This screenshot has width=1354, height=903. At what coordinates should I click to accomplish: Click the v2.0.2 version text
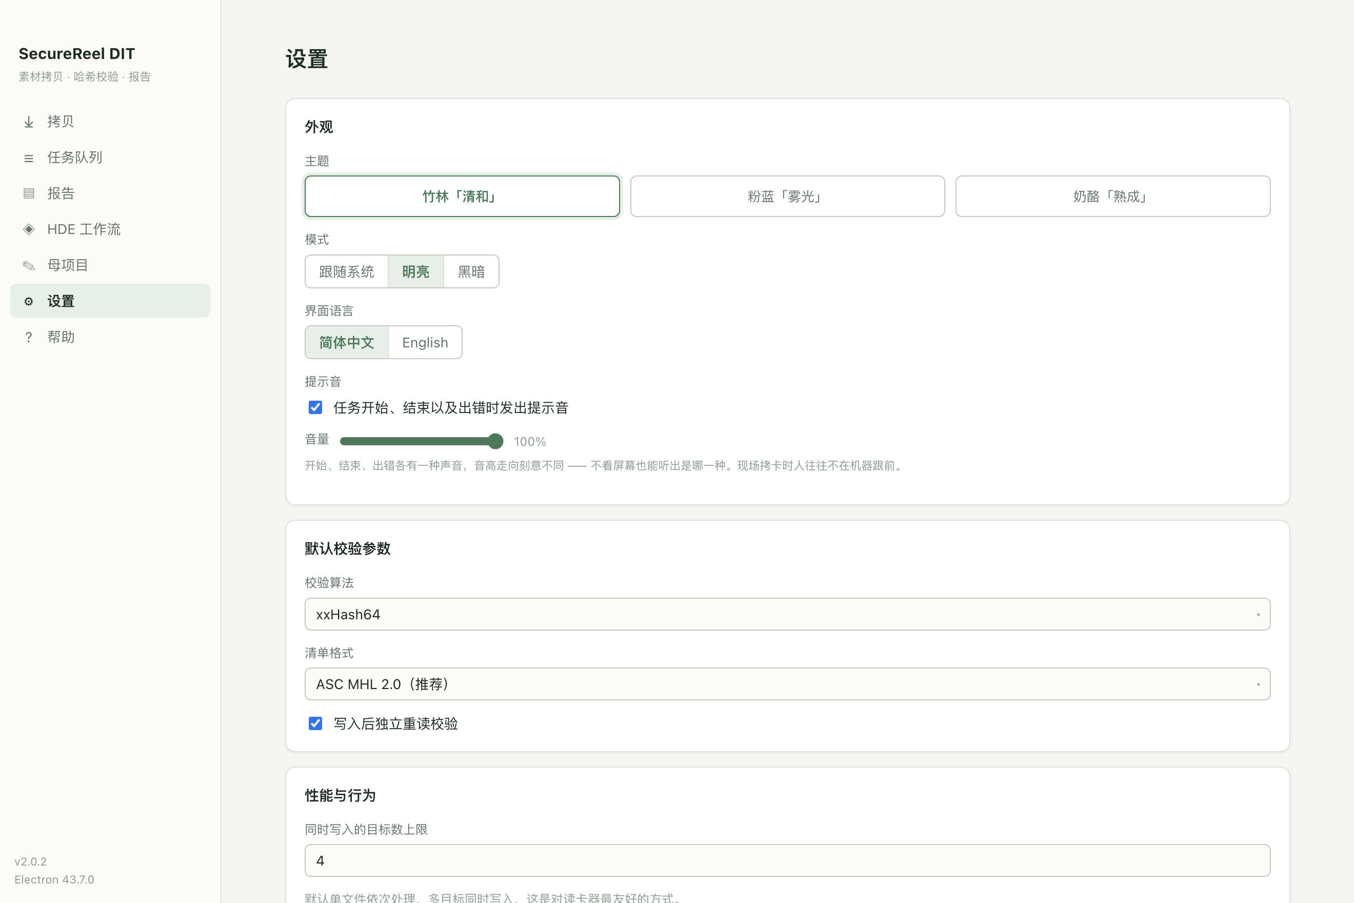[30, 861]
